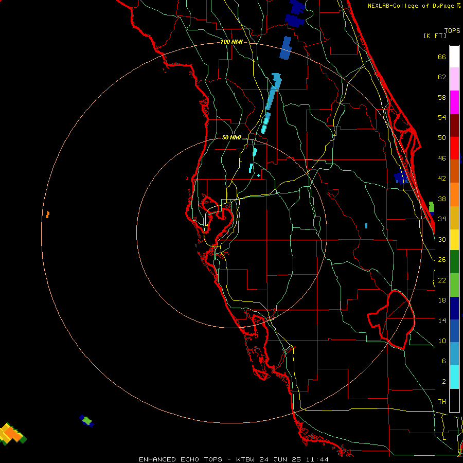Click the '22' legend value
This screenshot has width=463, height=463.
[x=442, y=280]
